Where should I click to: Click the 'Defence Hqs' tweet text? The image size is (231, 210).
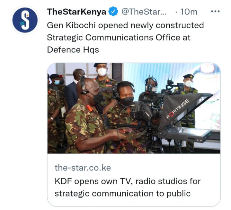[x=73, y=50]
